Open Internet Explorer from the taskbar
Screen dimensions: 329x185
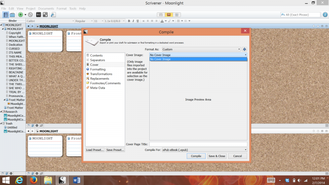pyautogui.click(x=19, y=180)
